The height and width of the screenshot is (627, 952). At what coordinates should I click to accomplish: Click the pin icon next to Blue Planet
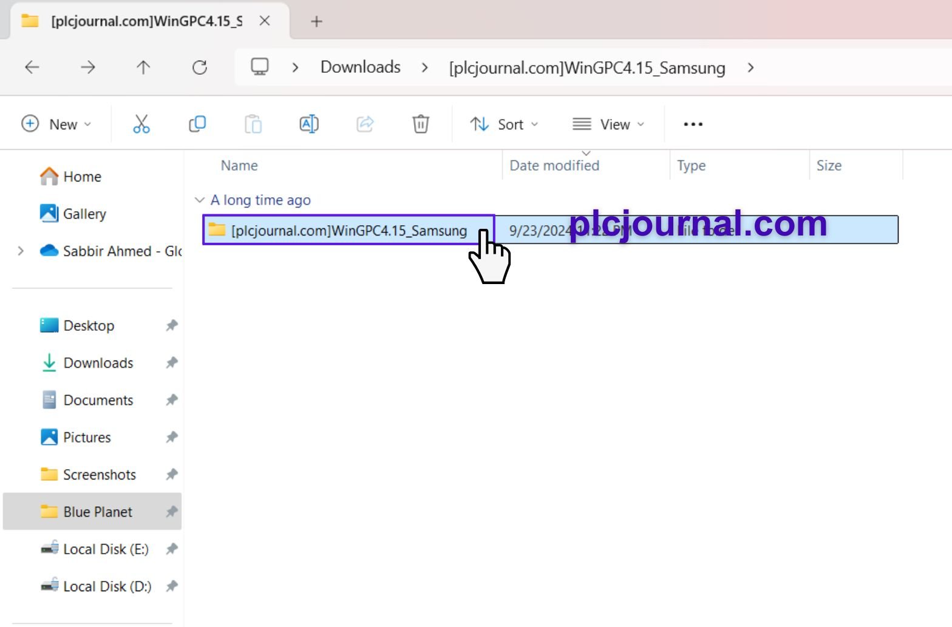[x=172, y=512]
